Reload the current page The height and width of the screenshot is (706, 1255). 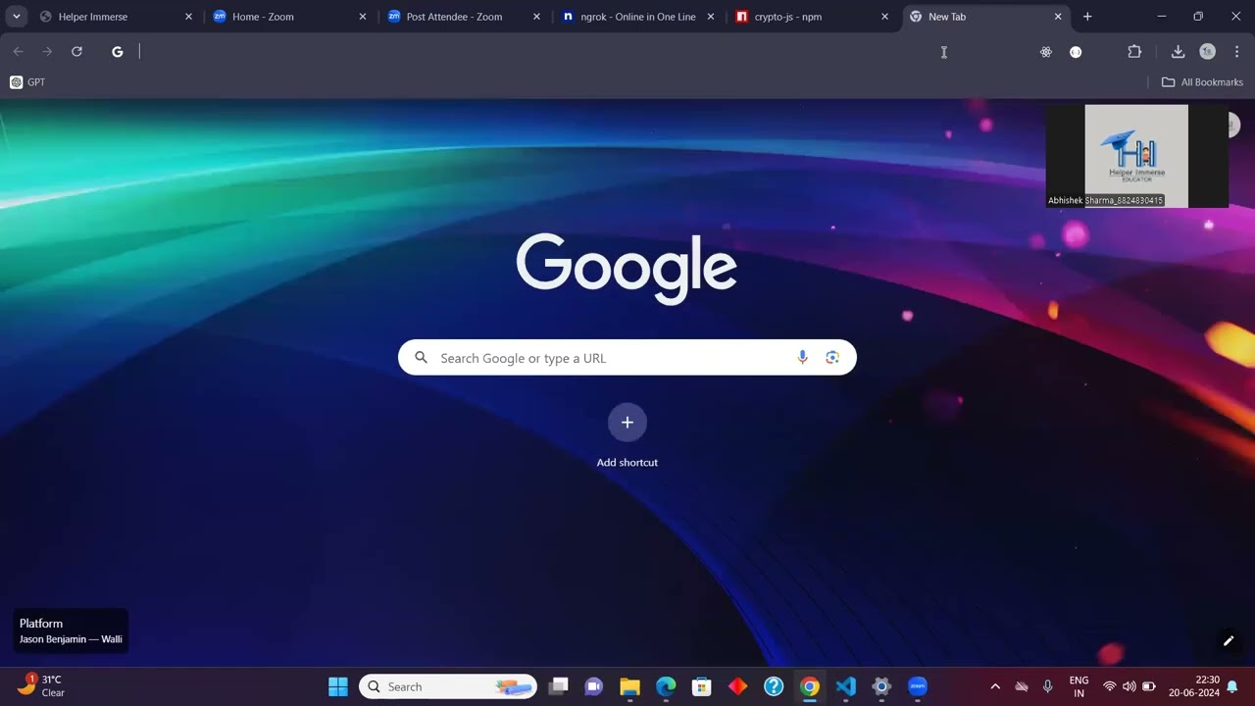pos(76,52)
